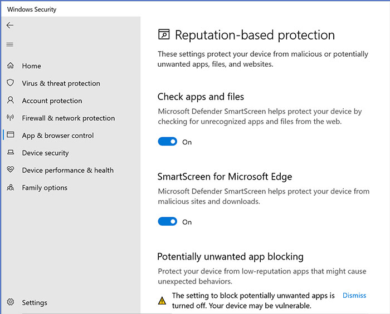Open the hamburger navigation menu
The width and height of the screenshot is (390, 314).
tap(10, 44)
